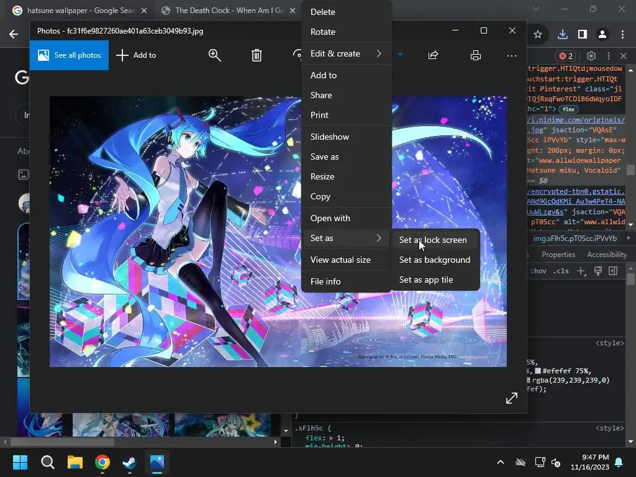The width and height of the screenshot is (636, 477).
Task: Open the notification bell in taskbar
Action: click(619, 462)
